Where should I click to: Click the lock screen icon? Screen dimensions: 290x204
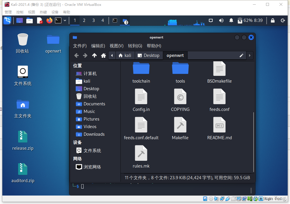pos(272,20)
